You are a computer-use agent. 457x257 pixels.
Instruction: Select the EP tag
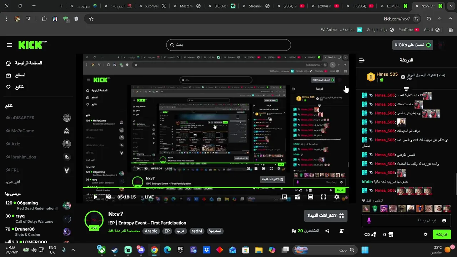167,231
